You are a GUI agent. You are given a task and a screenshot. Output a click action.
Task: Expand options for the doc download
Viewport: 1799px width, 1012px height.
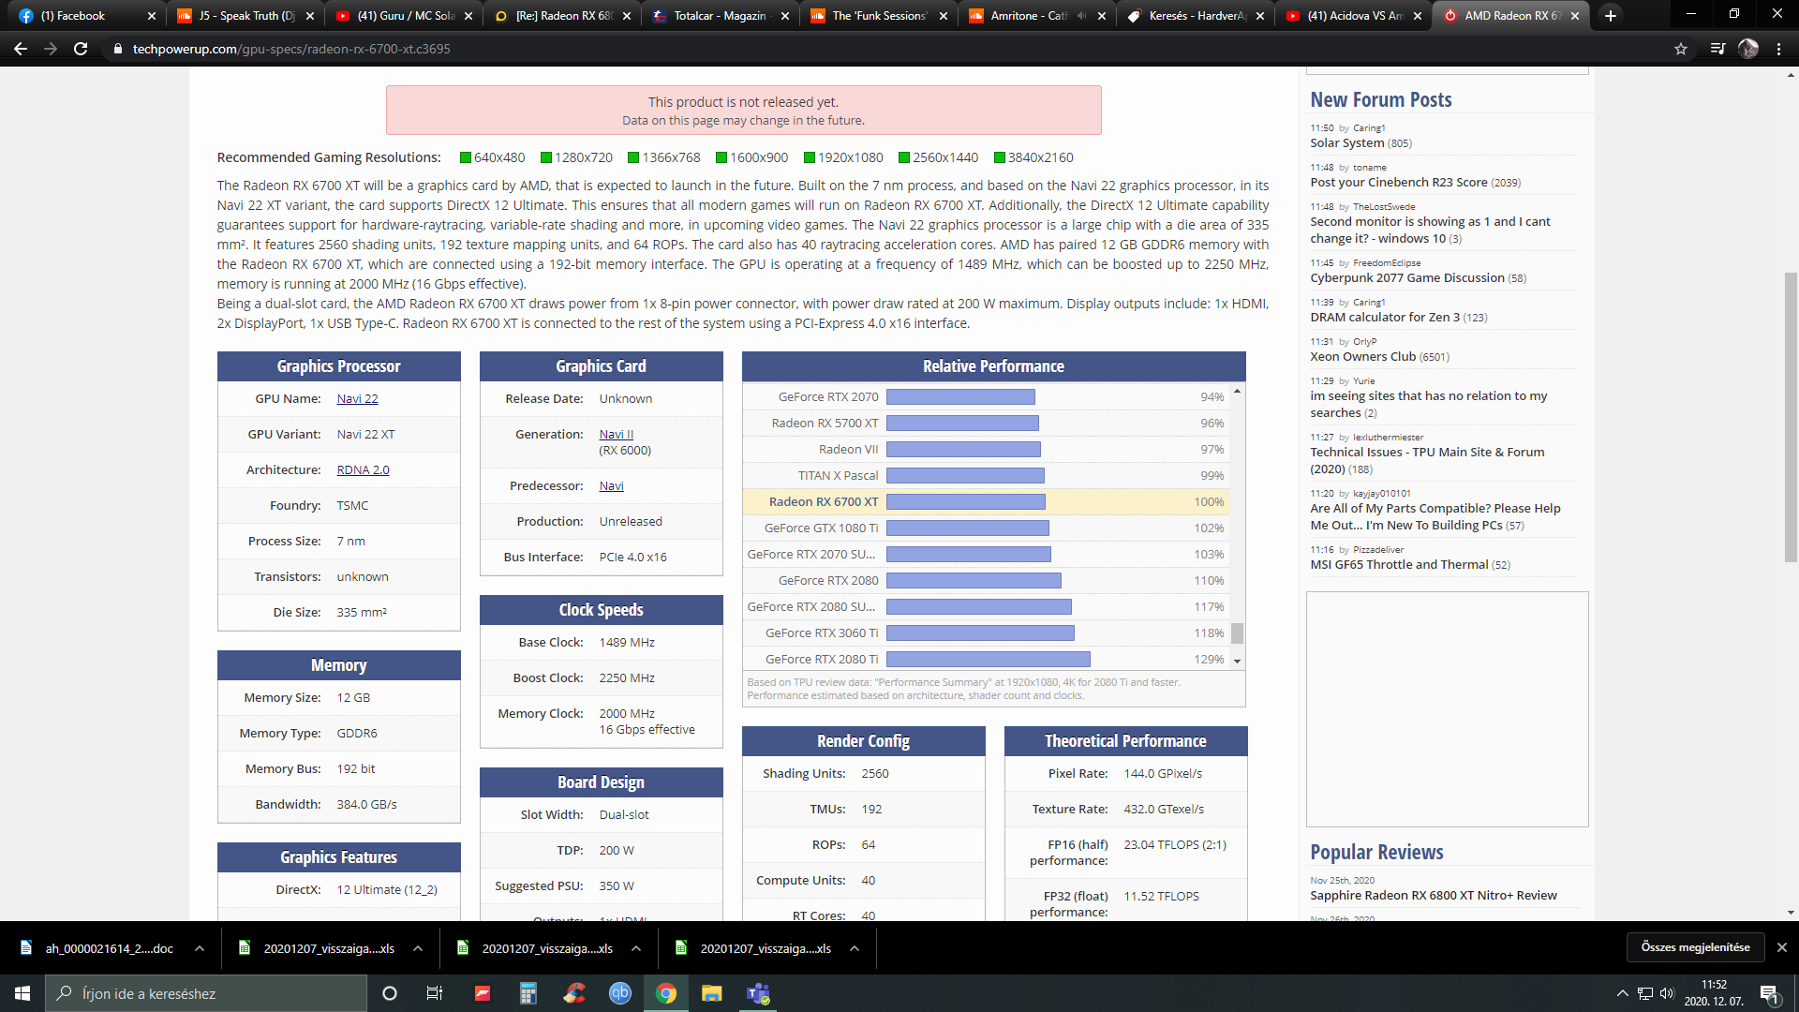(x=200, y=948)
